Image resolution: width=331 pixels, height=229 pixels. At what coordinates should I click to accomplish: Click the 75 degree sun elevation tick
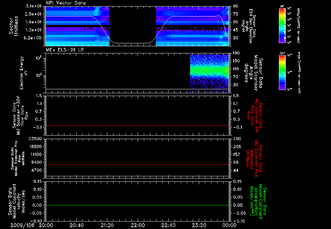236,14
